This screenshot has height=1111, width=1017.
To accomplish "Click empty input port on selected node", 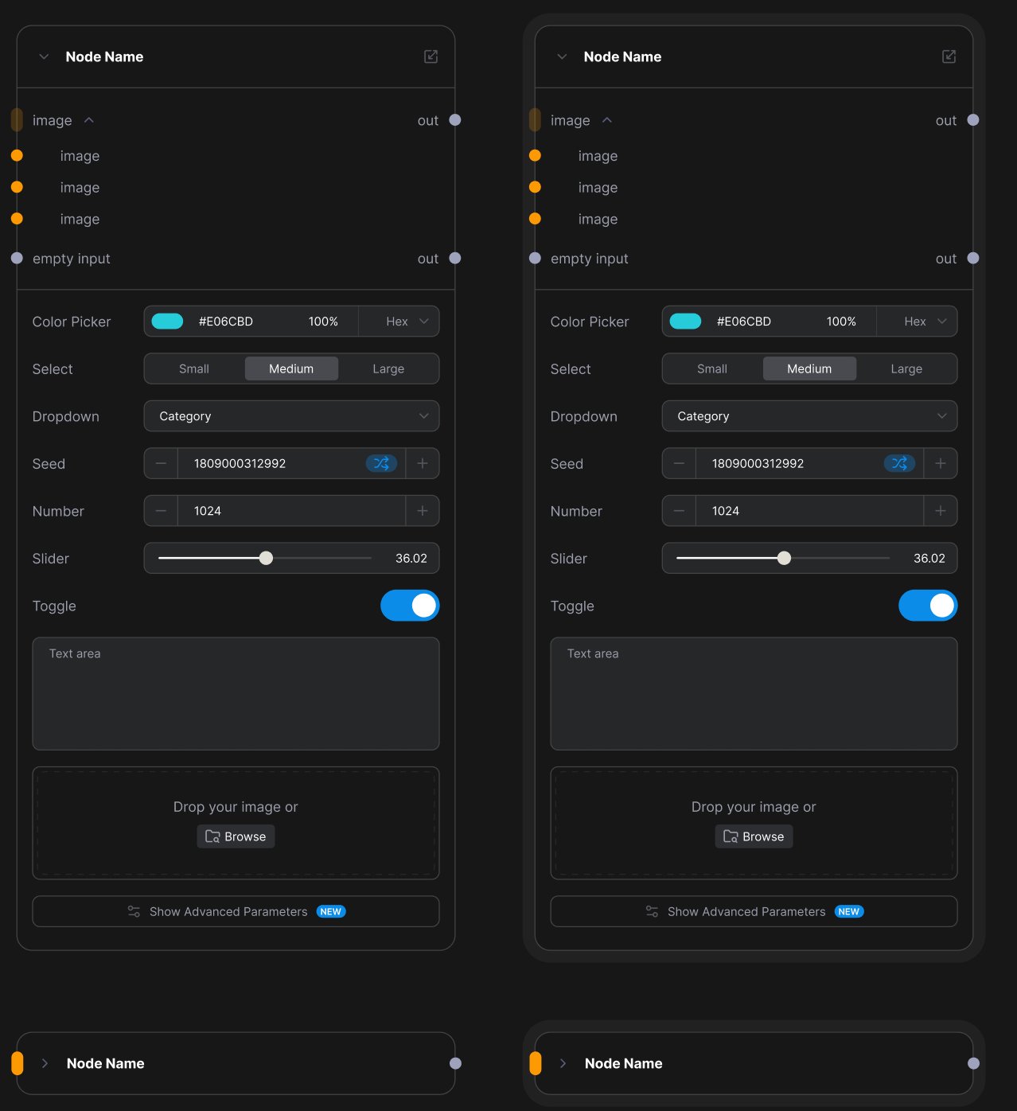I will (535, 258).
